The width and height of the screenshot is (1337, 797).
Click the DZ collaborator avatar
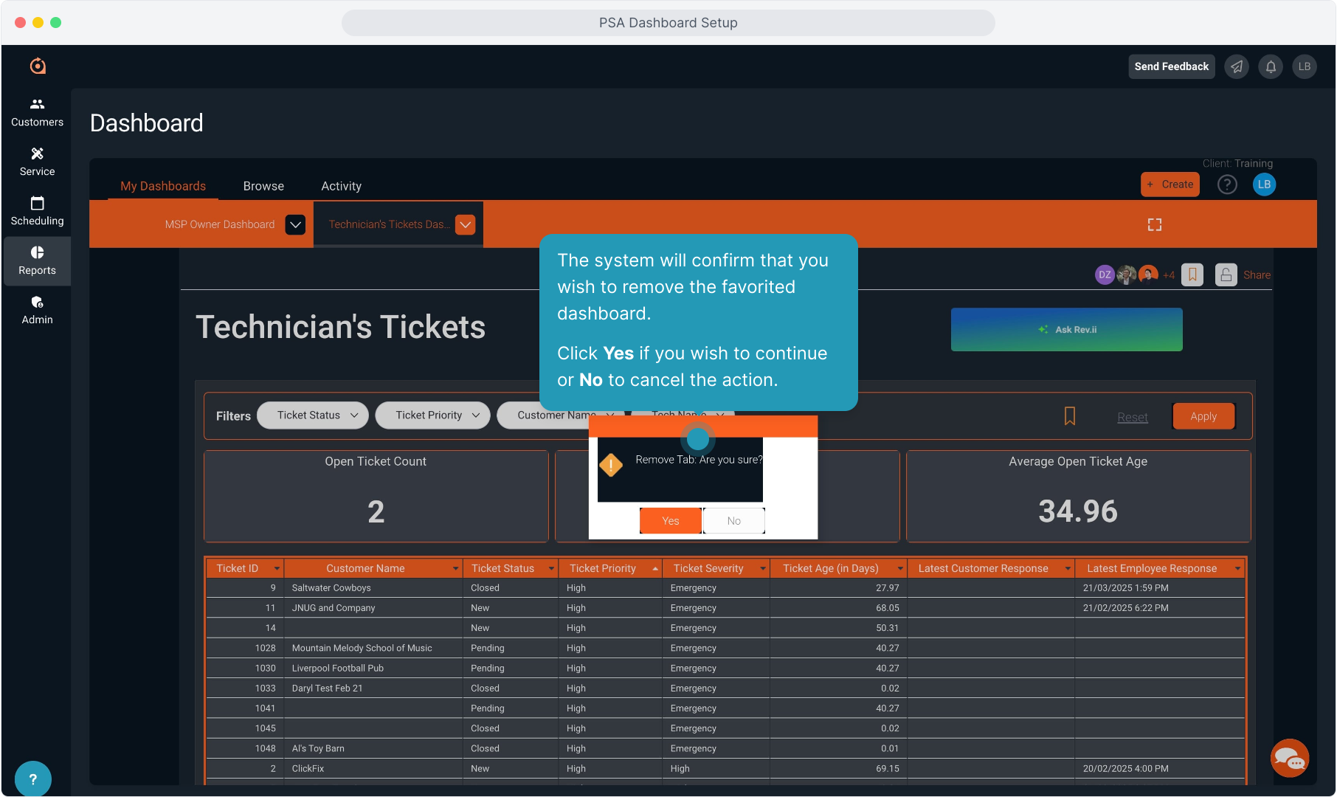1105,275
